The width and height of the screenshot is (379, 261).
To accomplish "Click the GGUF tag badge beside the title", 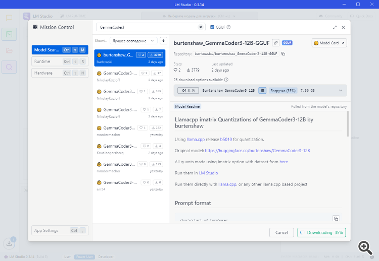I will tap(287, 43).
